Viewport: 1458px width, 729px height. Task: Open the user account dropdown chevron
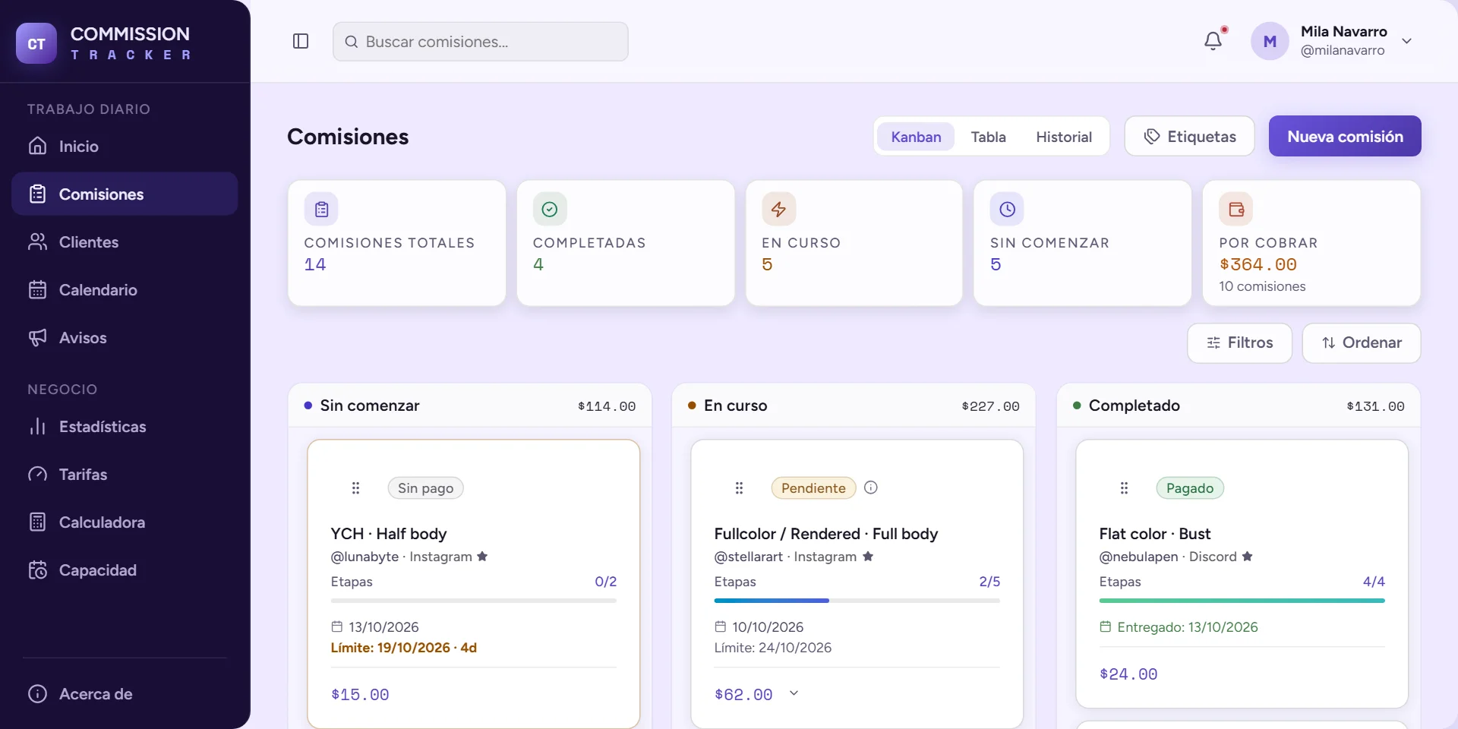[1406, 41]
